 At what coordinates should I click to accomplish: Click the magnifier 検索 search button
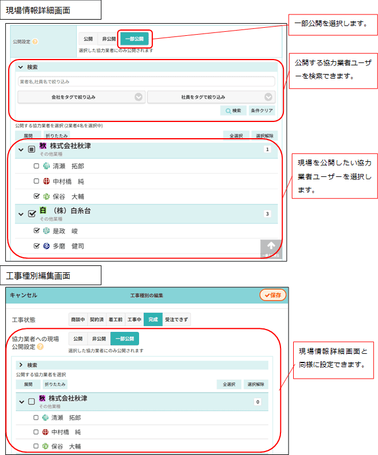(x=234, y=110)
